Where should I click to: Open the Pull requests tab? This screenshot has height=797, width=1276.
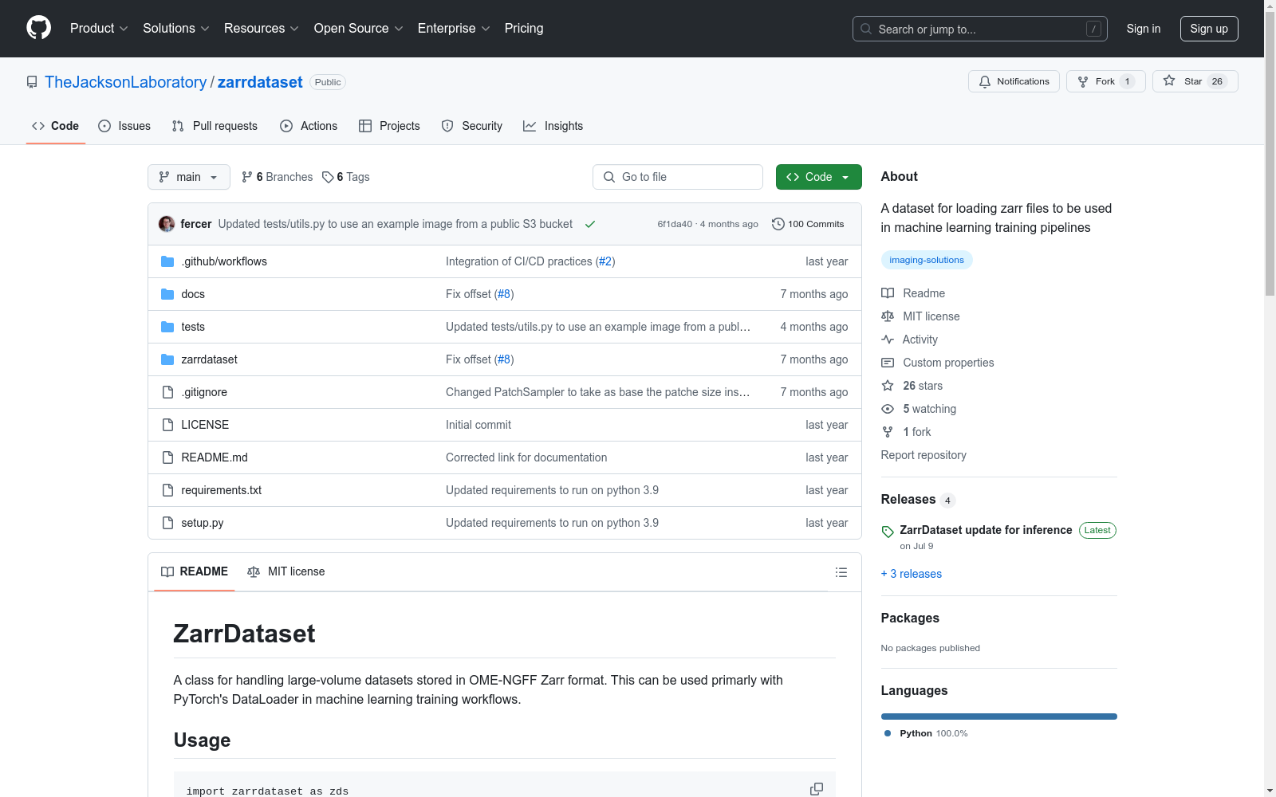pos(215,126)
